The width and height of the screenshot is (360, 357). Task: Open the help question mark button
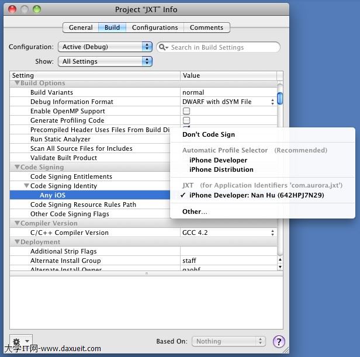pos(279,342)
